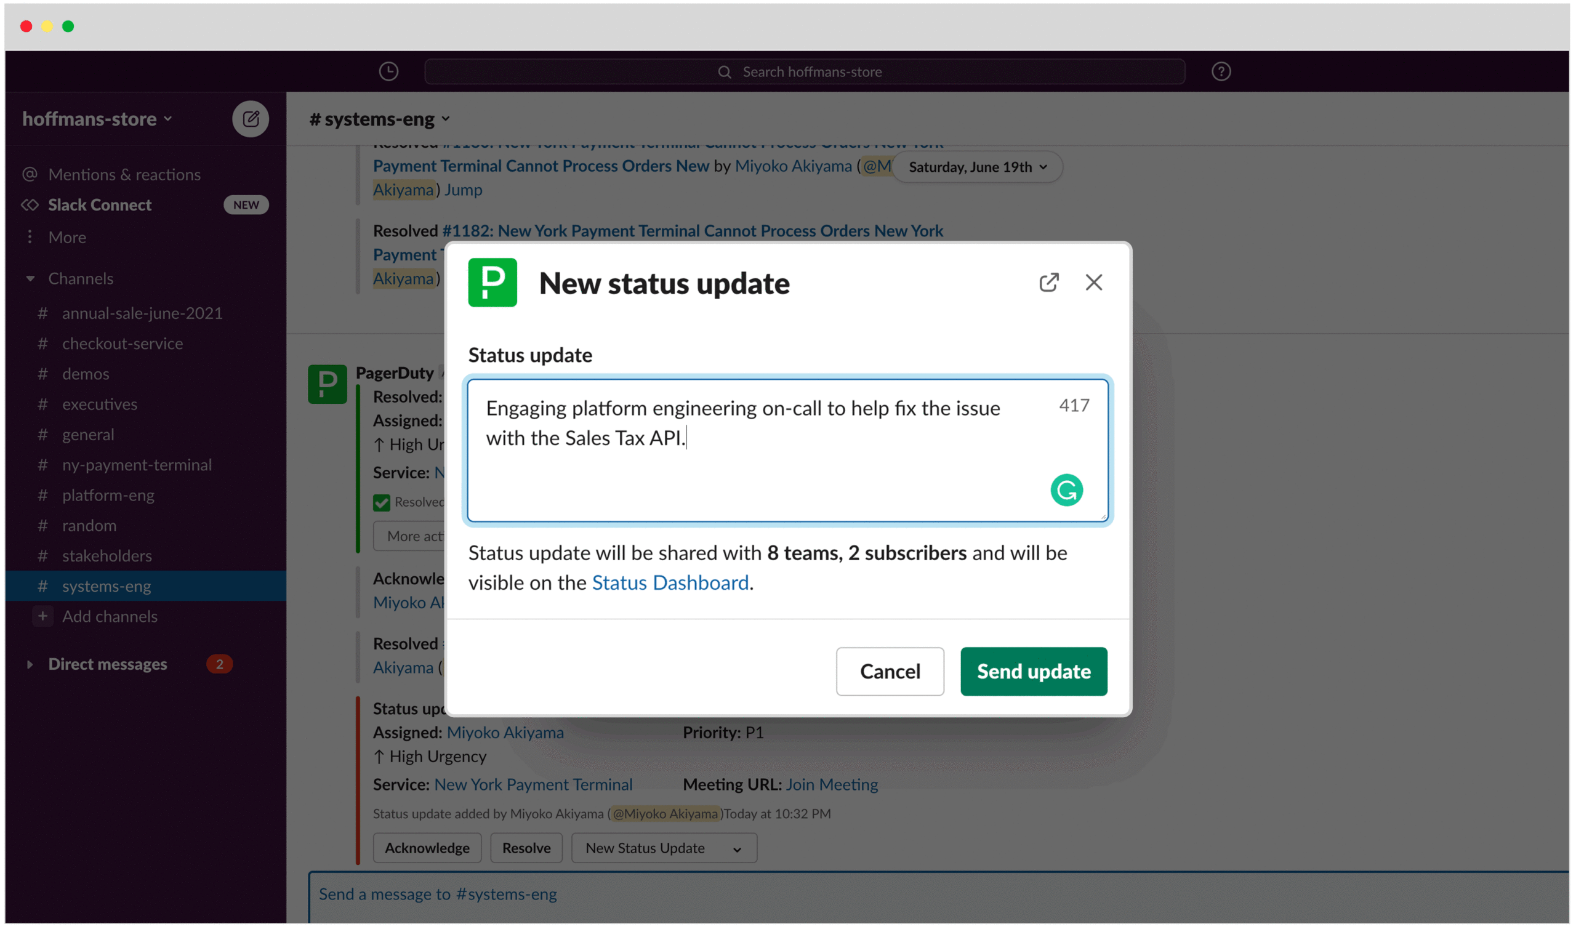
Task: Pop out the status update to a new window
Action: pyautogui.click(x=1049, y=283)
